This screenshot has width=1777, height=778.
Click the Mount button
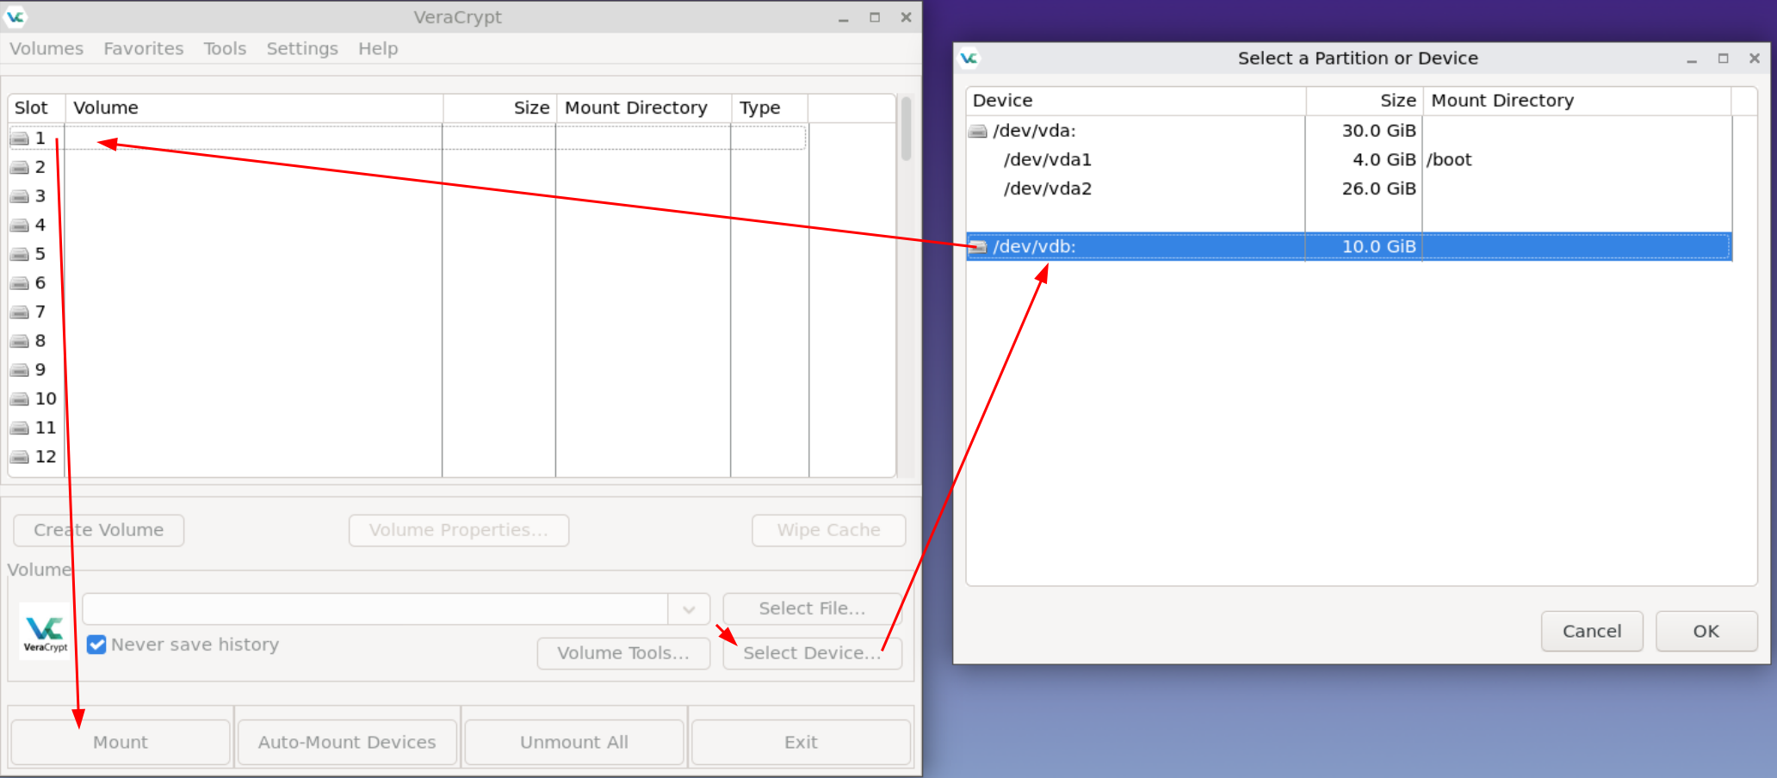pyautogui.click(x=121, y=742)
